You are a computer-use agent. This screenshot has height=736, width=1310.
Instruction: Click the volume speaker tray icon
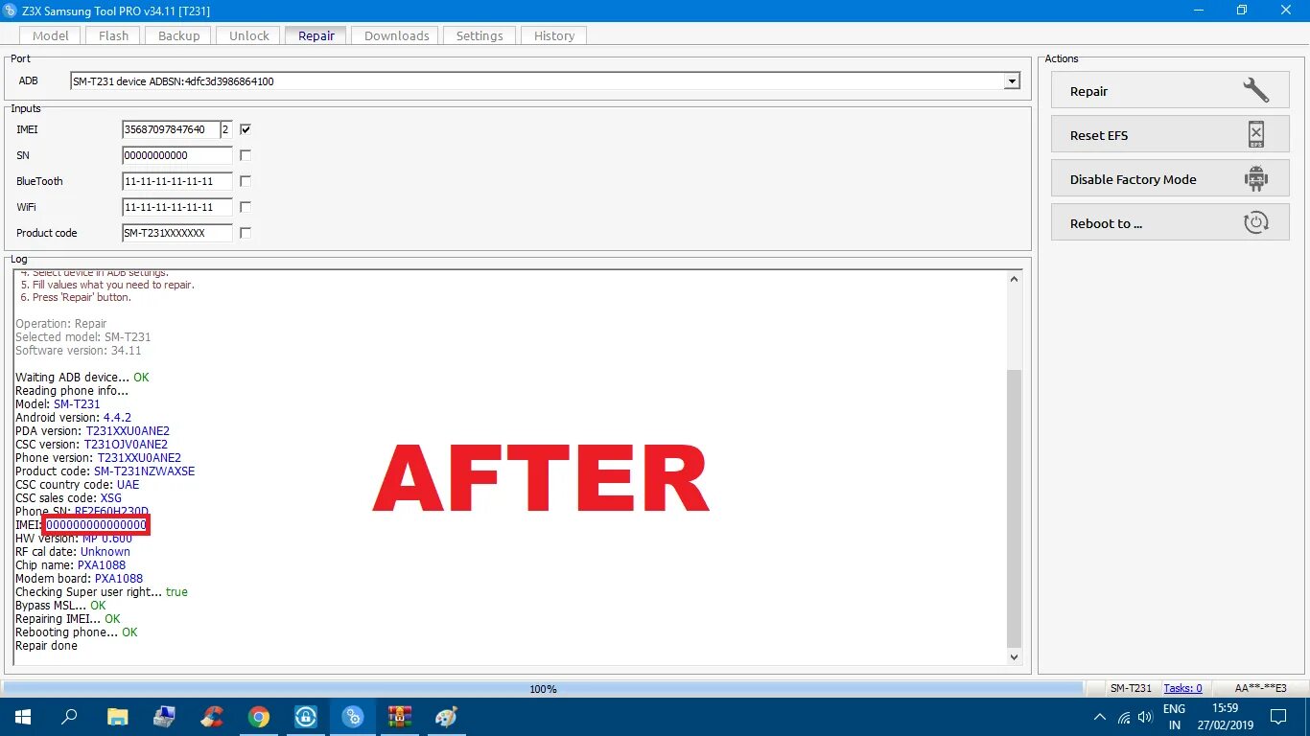point(1145,717)
